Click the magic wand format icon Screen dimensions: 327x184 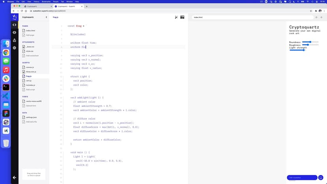pos(177,17)
